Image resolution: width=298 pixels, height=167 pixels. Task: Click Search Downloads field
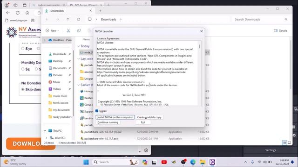click(261, 19)
